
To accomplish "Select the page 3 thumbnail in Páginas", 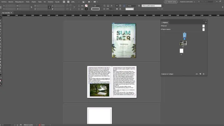I will (x=185, y=43).
